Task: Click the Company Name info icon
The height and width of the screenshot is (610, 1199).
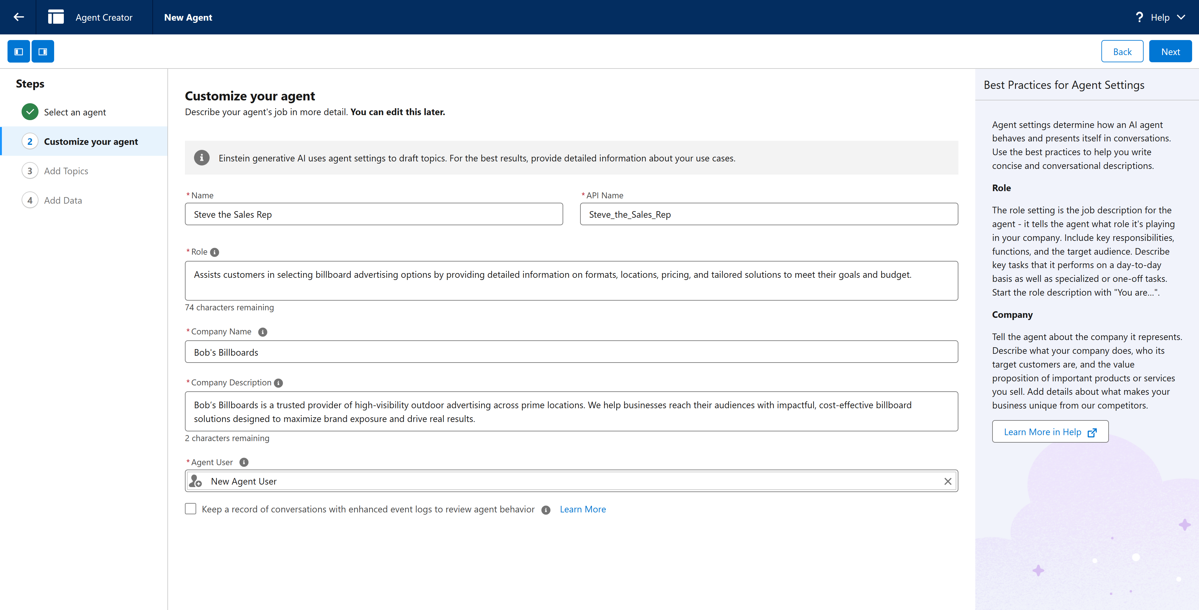Action: [263, 332]
